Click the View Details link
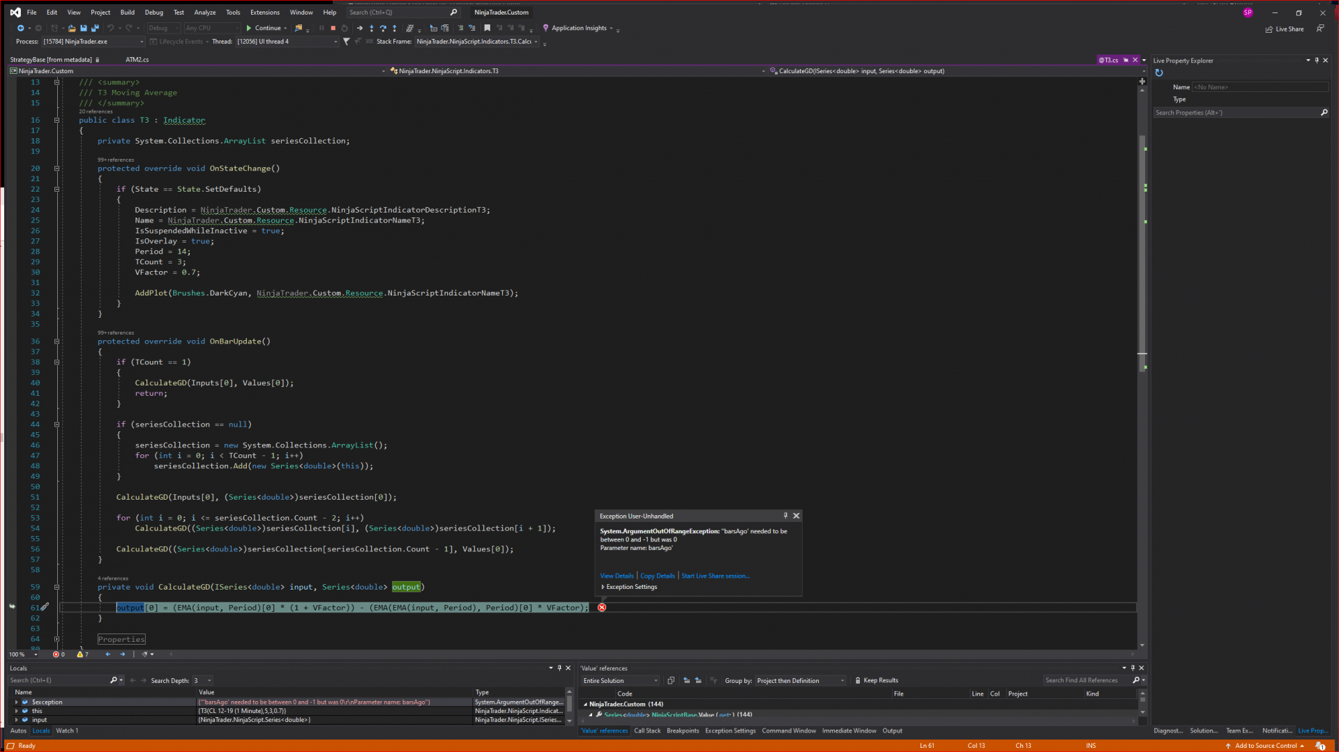 click(617, 576)
